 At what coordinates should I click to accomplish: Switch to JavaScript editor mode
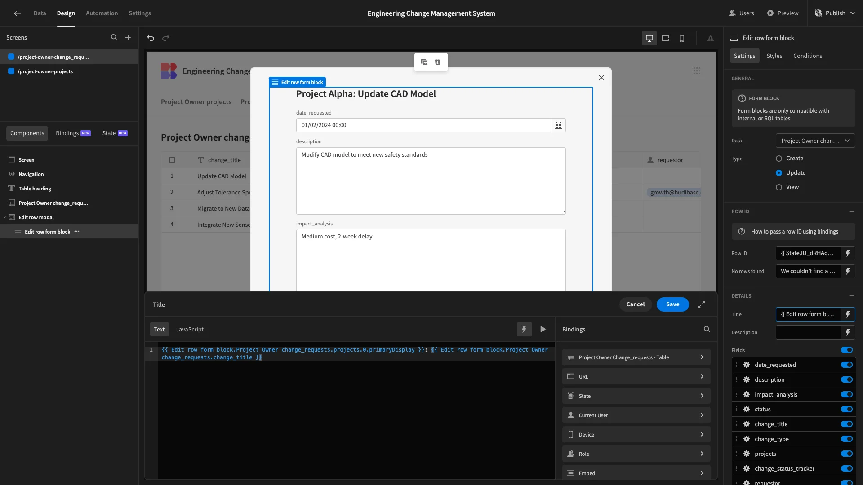pos(190,329)
